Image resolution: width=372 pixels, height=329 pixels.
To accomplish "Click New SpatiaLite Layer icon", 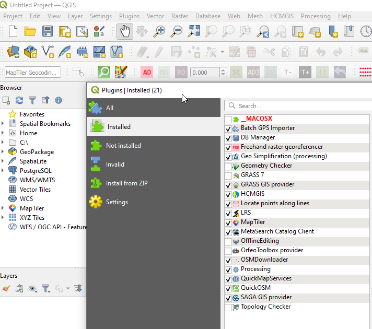I will (65, 52).
